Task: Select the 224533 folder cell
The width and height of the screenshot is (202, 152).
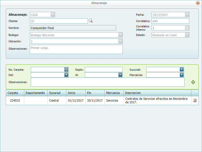Action: pos(15,101)
